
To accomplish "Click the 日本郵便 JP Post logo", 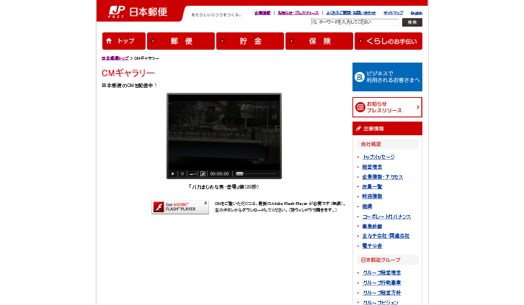I will pos(138,12).
